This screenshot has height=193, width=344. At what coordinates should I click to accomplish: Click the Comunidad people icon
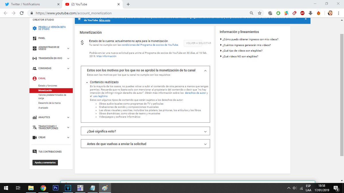pyautogui.click(x=34, y=68)
